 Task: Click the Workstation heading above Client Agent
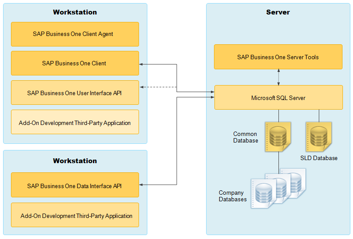click(x=75, y=12)
